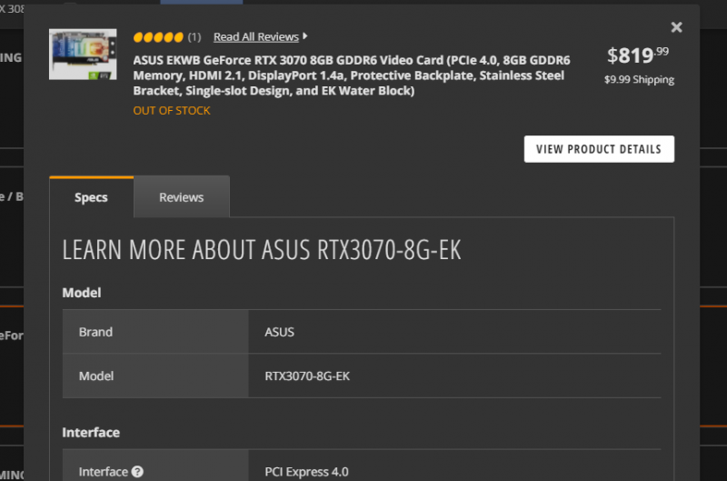The image size is (727, 481).
Task: Open the Read All Reviews link
Action: (255, 37)
